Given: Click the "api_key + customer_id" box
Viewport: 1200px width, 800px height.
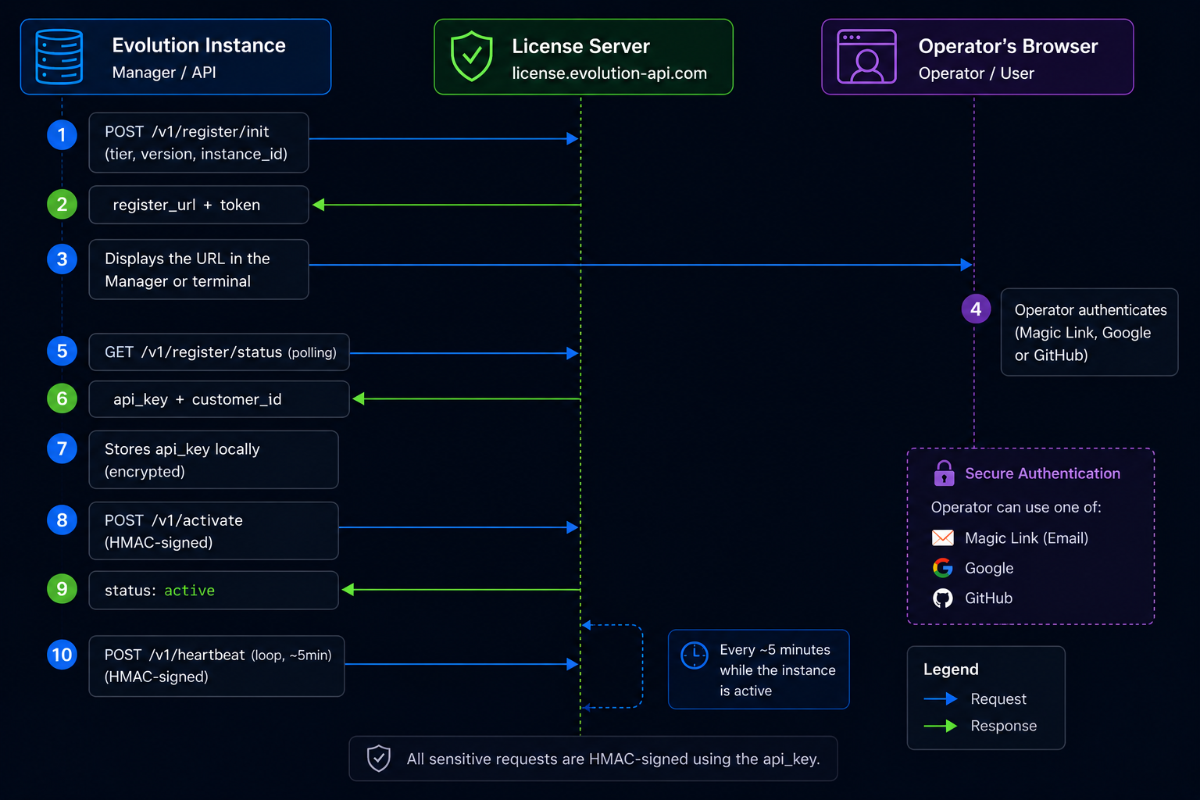Looking at the screenshot, I should pyautogui.click(x=219, y=399).
